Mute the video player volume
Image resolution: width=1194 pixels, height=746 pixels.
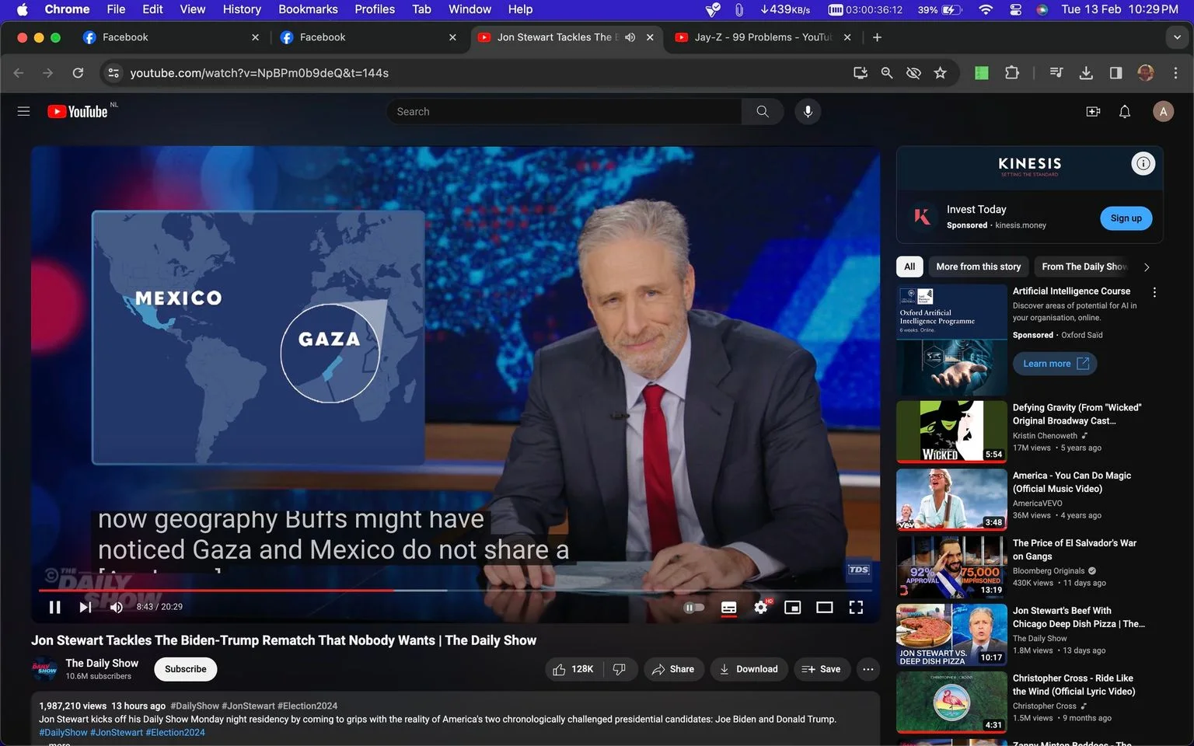[x=117, y=607]
